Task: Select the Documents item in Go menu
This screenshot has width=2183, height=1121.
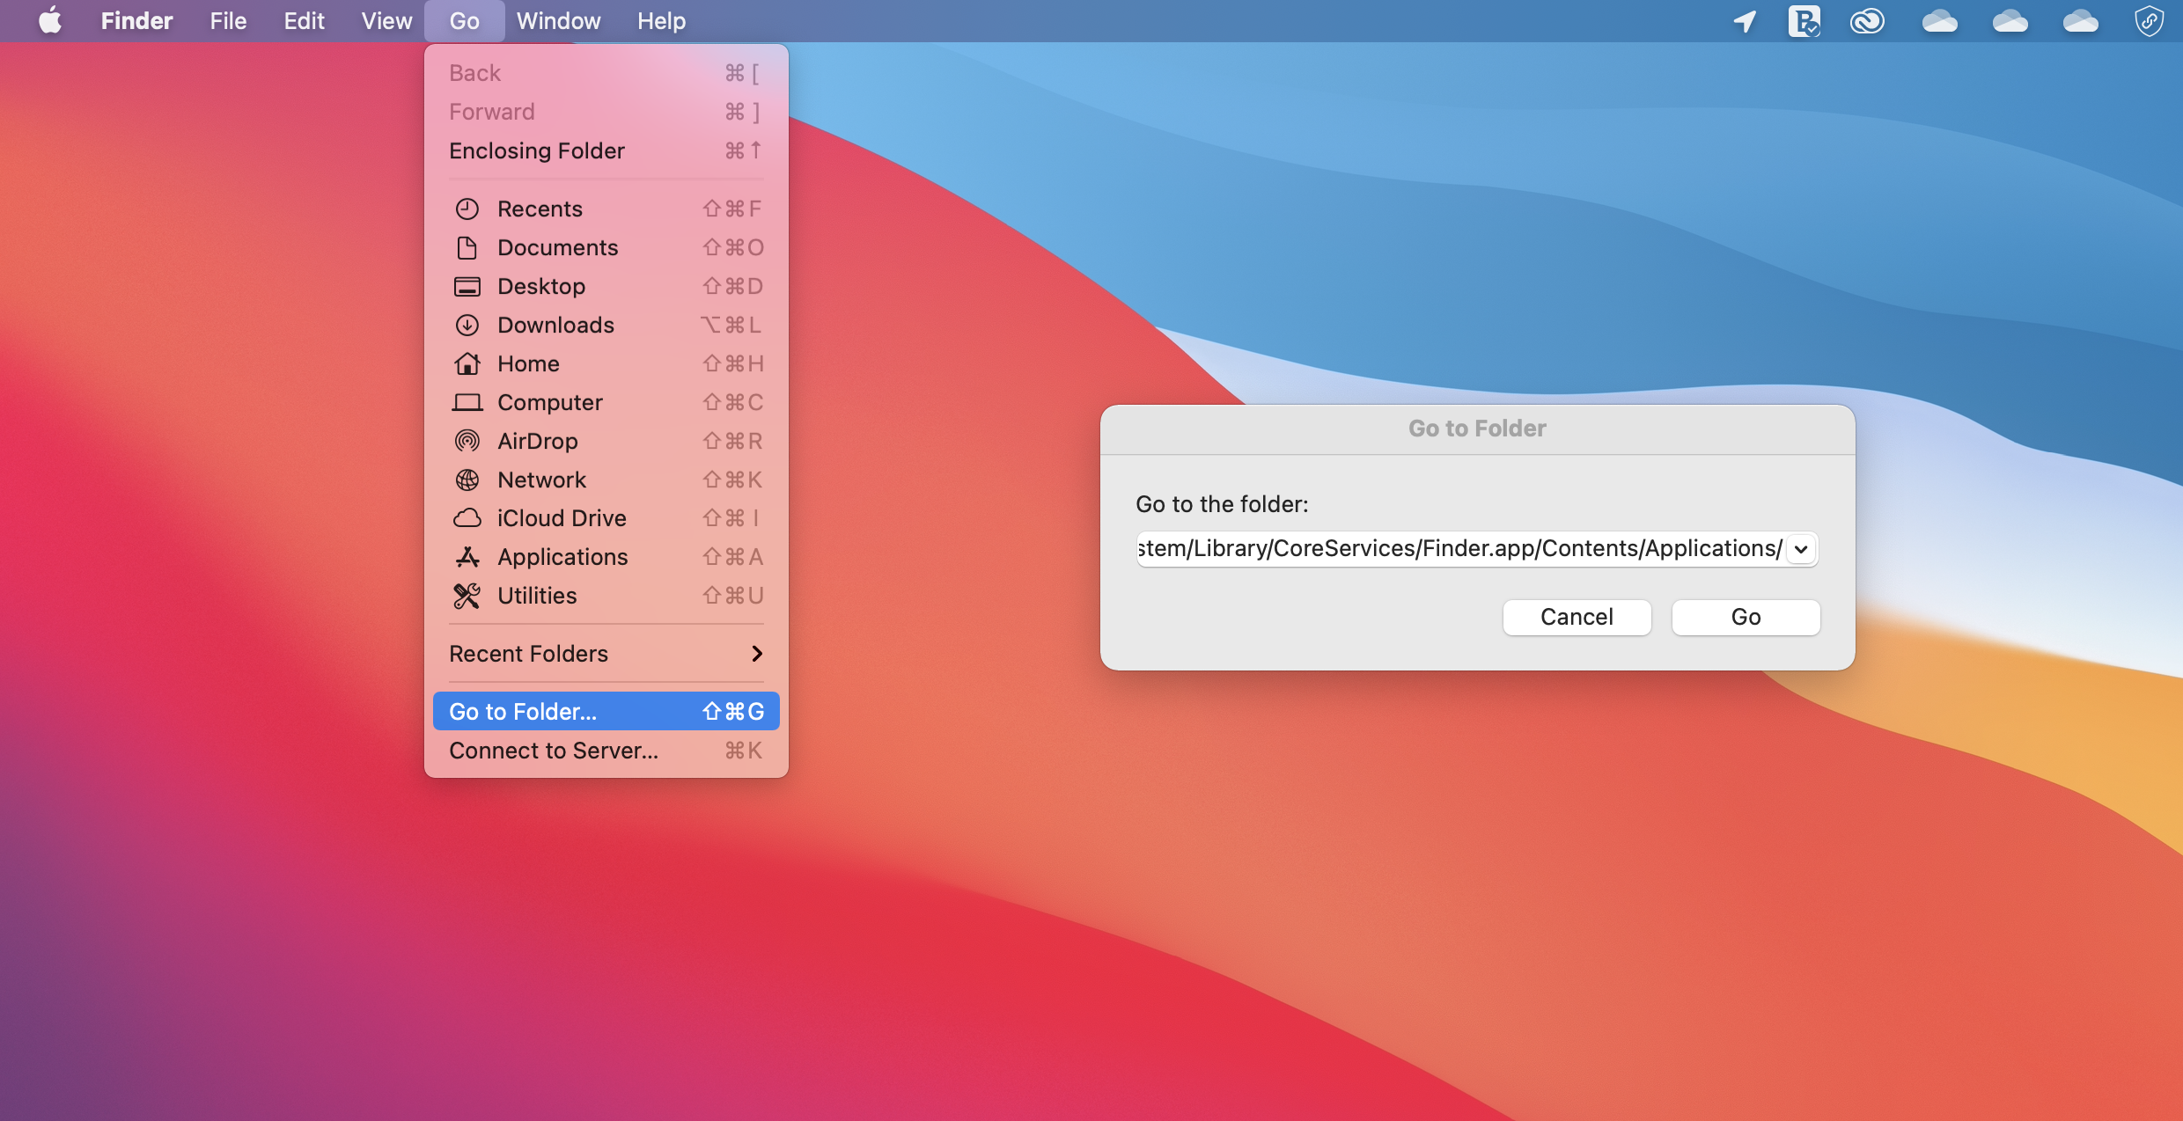Action: (558, 247)
